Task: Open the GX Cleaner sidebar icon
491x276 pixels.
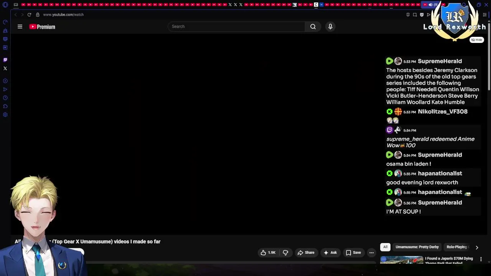Action: coord(5,30)
